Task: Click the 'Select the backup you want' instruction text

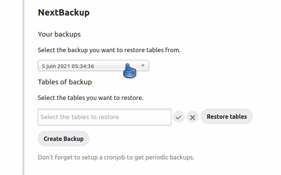Action: click(x=109, y=50)
